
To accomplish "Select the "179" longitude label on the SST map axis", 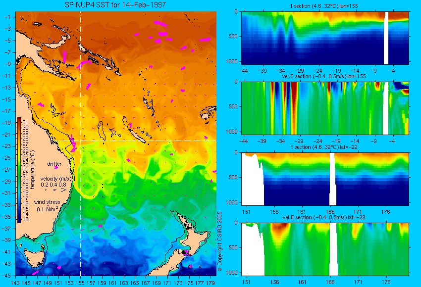I will [210, 283].
